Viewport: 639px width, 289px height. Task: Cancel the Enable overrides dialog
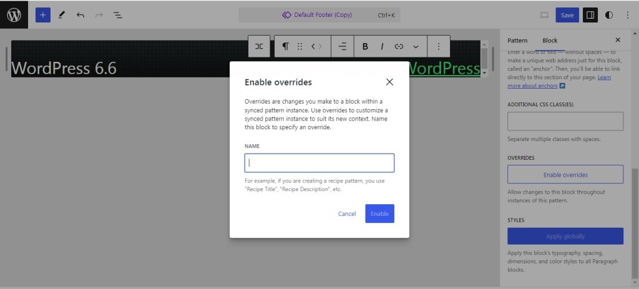point(347,213)
